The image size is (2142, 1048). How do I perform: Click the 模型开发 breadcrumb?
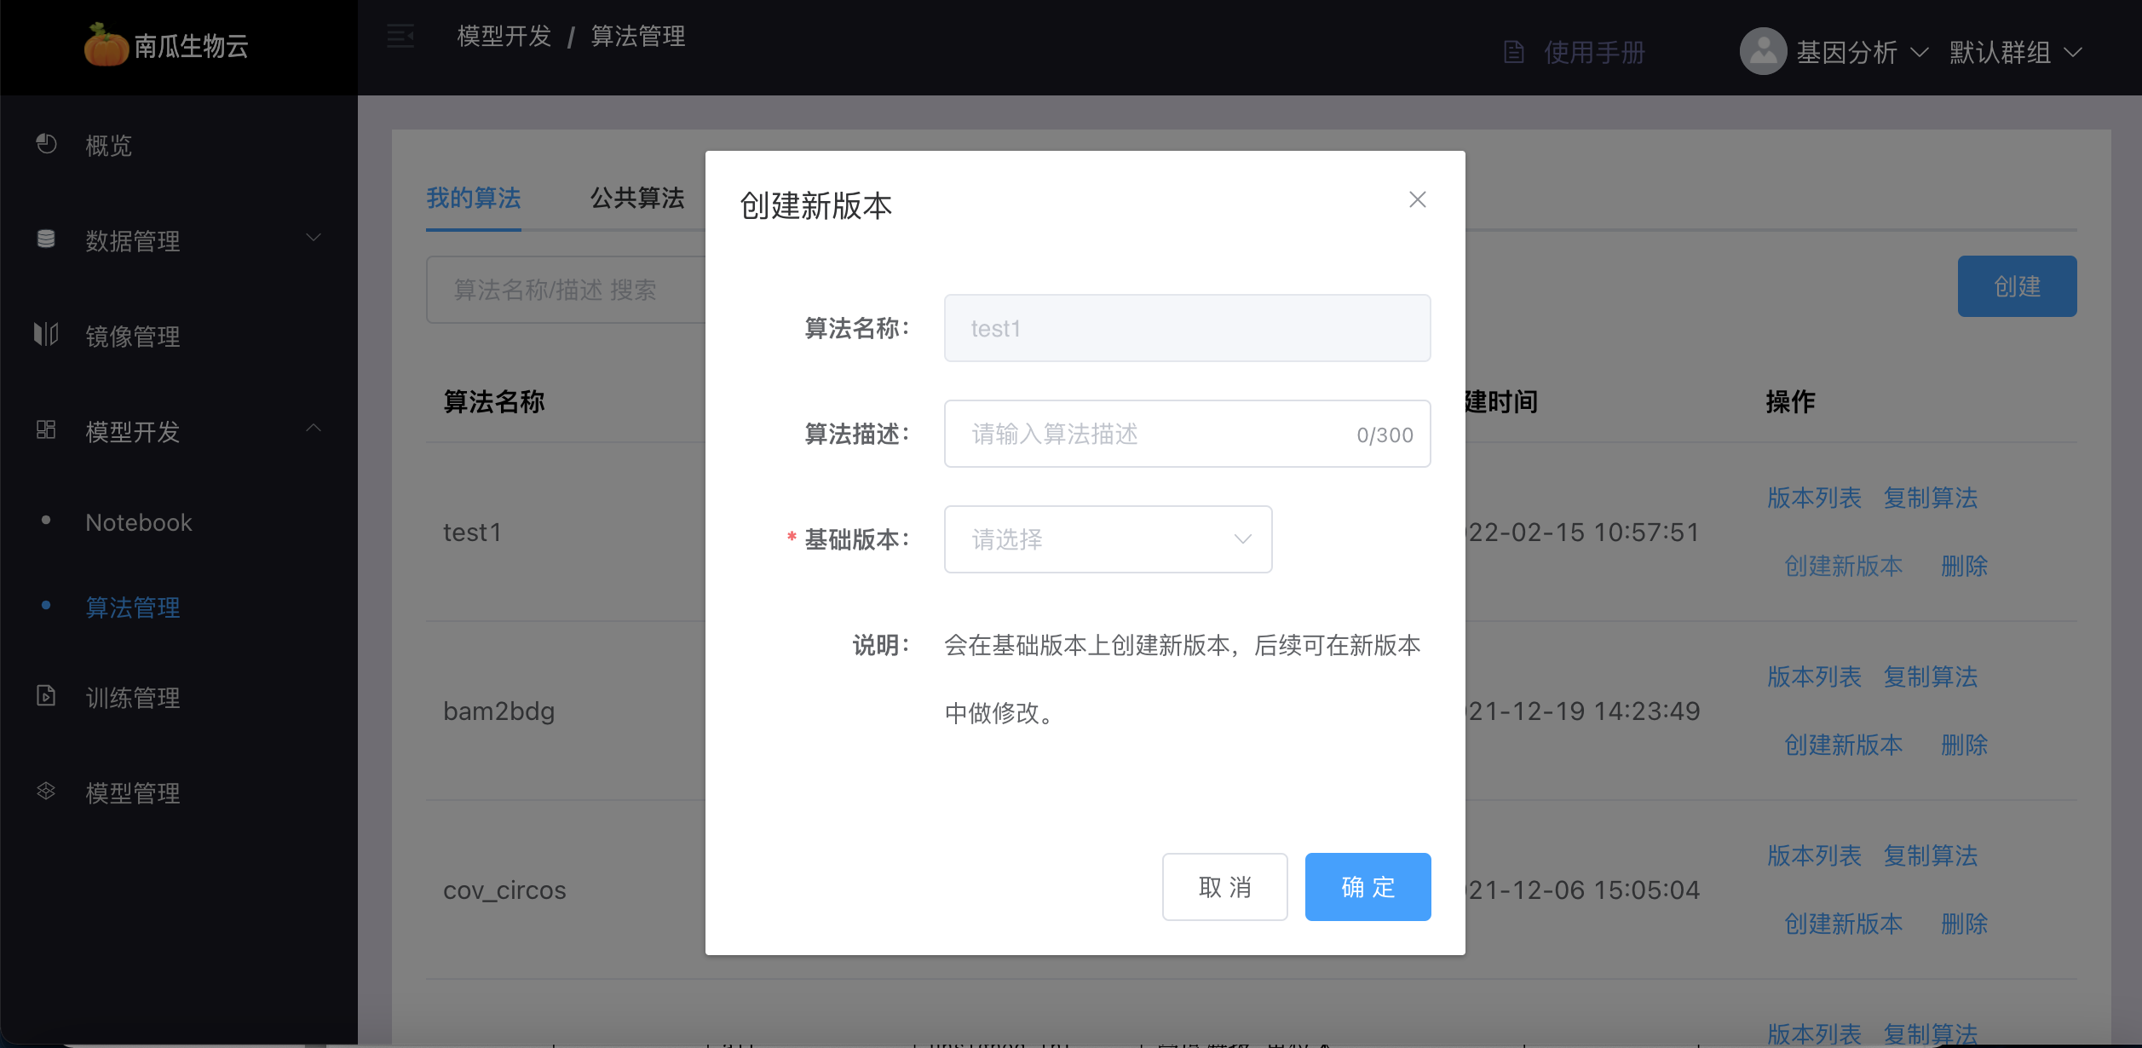coord(504,37)
